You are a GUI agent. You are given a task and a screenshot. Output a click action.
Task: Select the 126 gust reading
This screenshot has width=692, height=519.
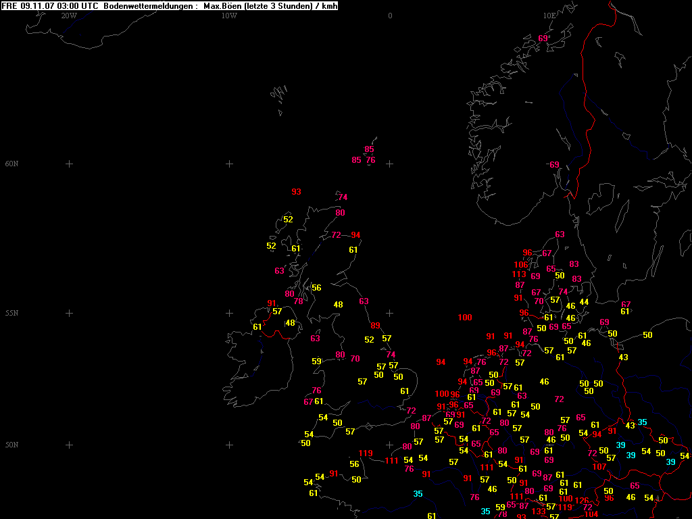click(582, 501)
